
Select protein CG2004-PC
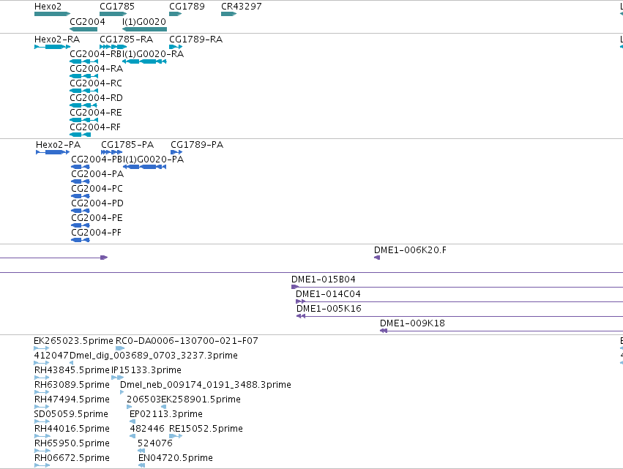(97, 189)
